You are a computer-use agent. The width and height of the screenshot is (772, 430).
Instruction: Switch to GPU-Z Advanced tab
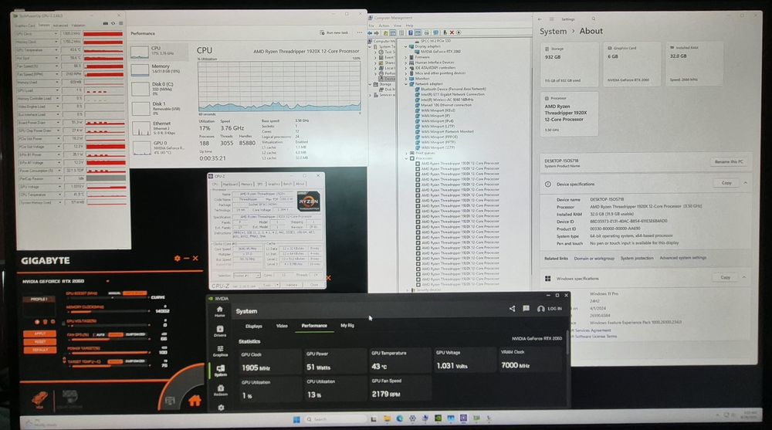60,25
